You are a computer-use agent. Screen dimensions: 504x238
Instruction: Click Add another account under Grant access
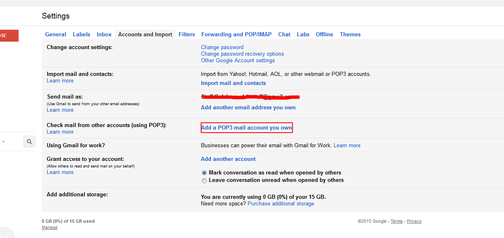228,159
